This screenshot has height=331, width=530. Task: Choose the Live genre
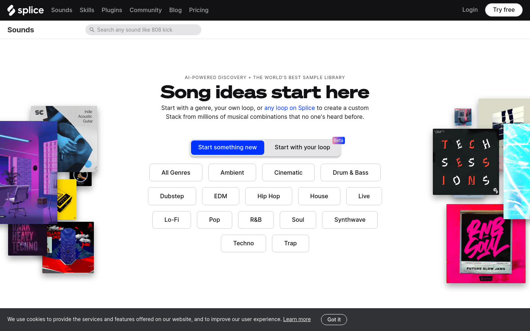tap(364, 196)
